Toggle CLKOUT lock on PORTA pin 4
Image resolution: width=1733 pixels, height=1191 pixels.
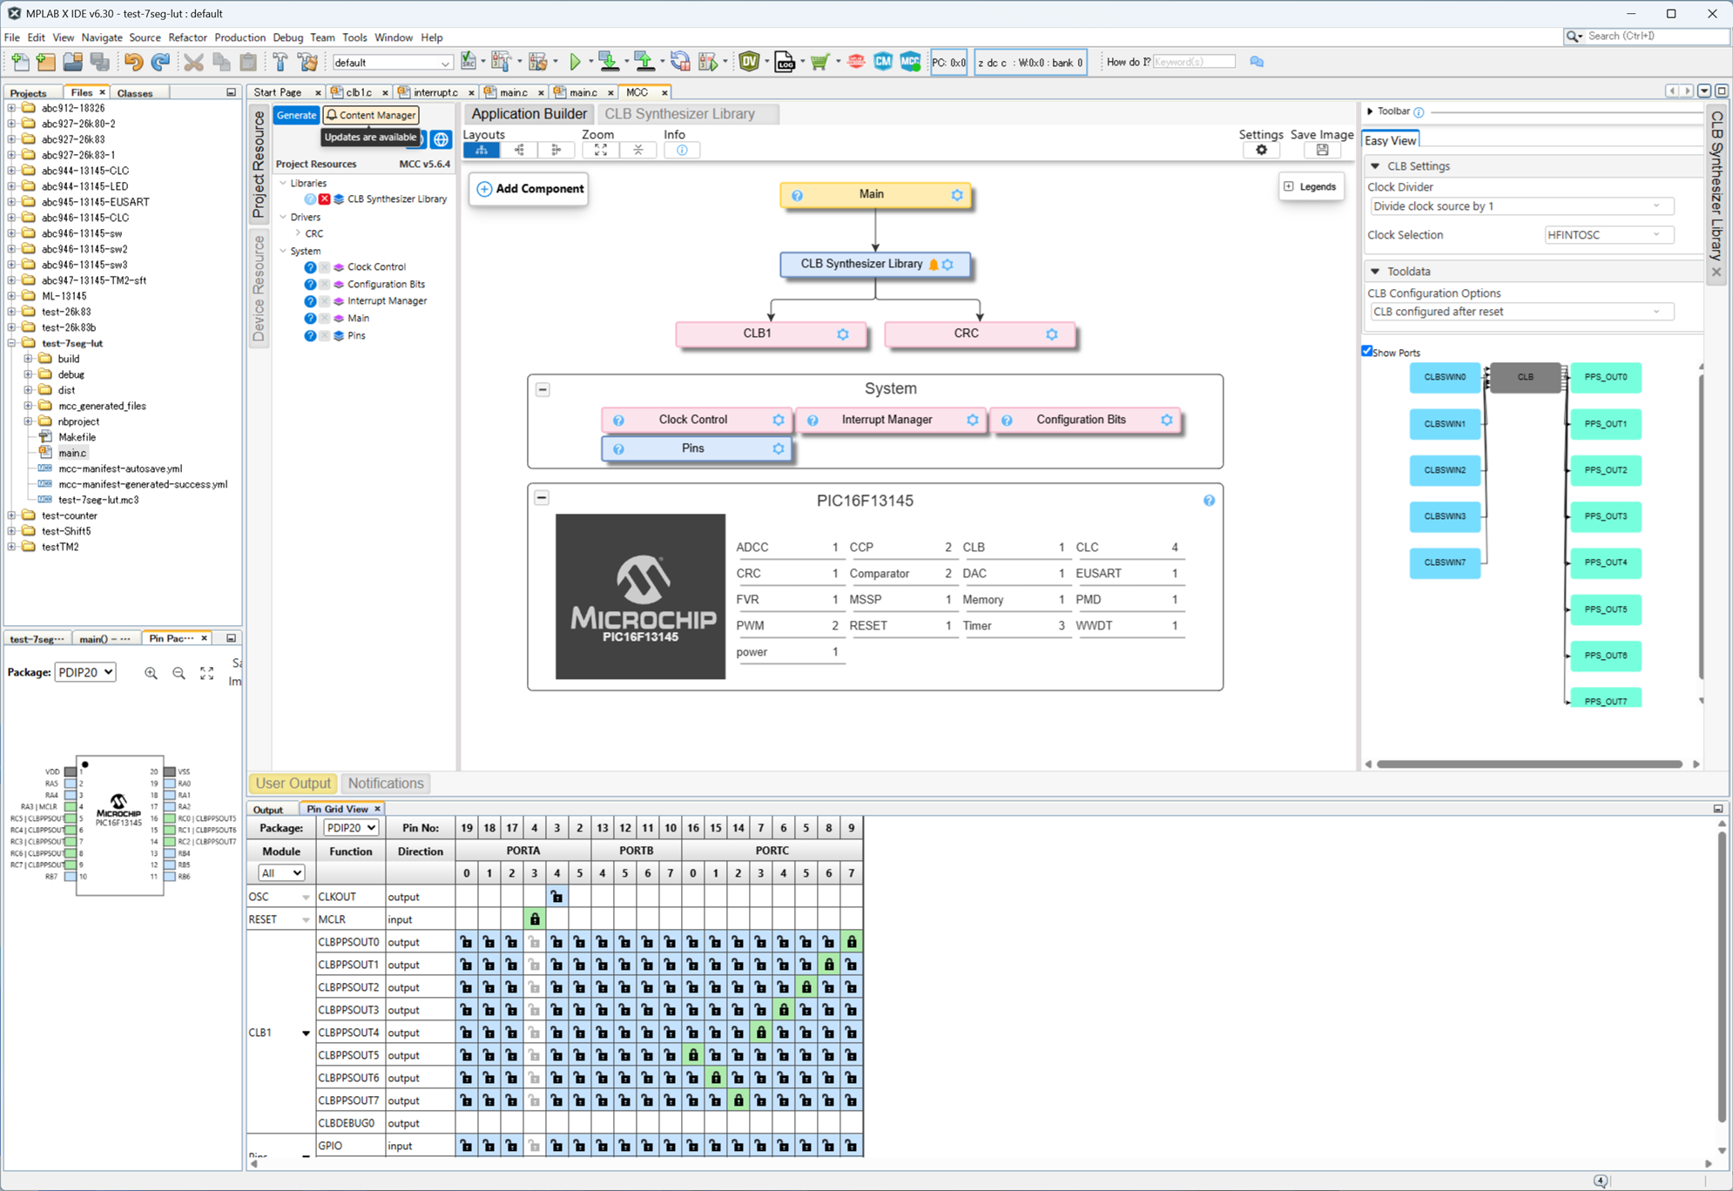pyautogui.click(x=557, y=897)
